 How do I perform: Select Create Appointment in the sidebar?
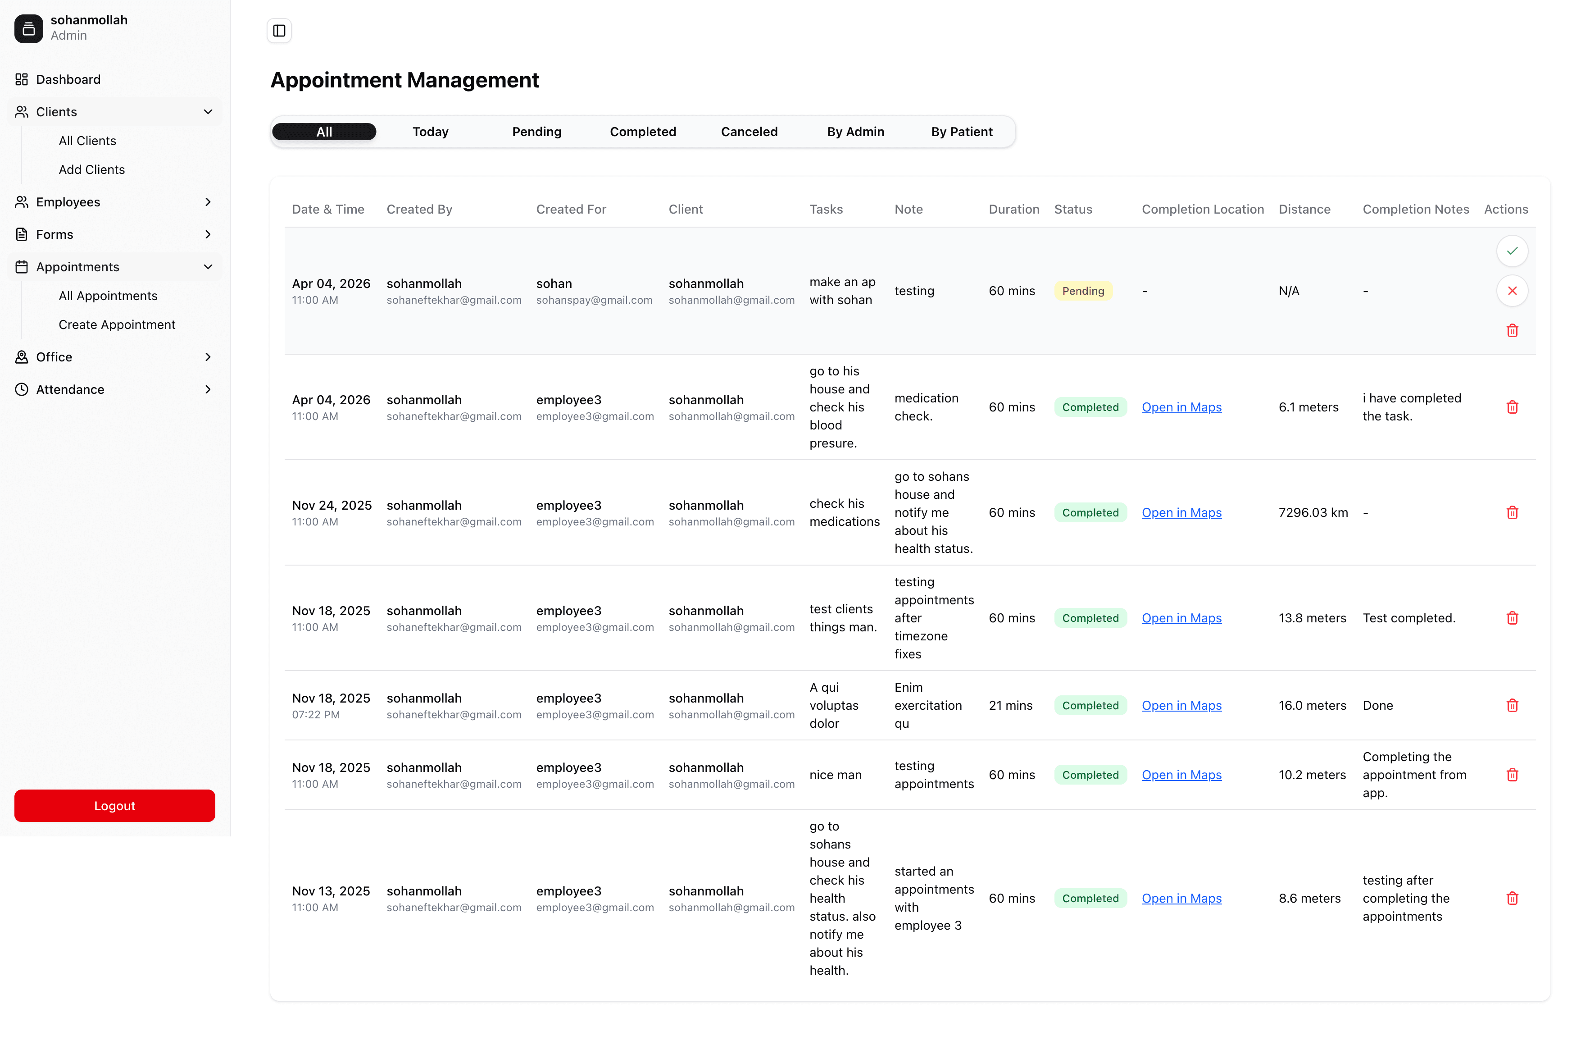pyautogui.click(x=117, y=324)
